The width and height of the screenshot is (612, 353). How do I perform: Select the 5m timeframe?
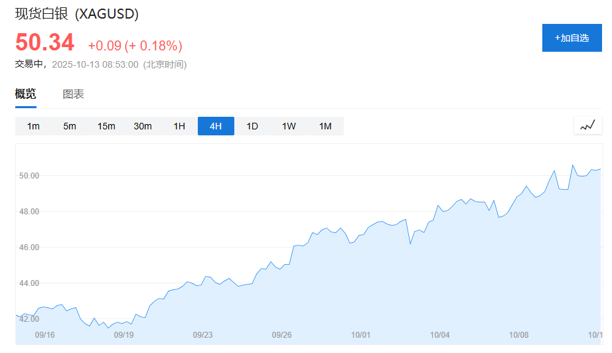[x=70, y=126]
